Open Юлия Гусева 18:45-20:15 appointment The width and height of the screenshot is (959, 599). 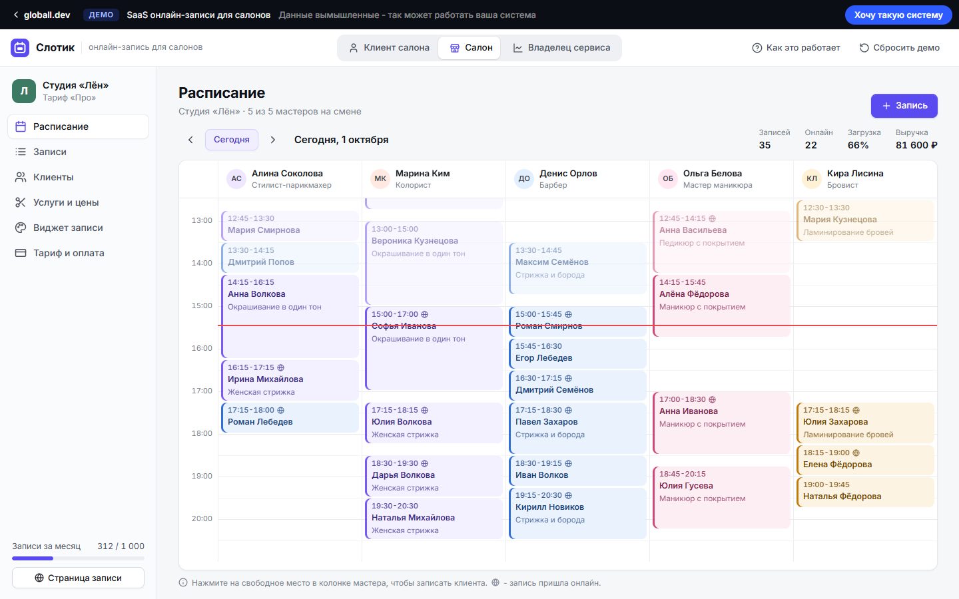pyautogui.click(x=721, y=497)
